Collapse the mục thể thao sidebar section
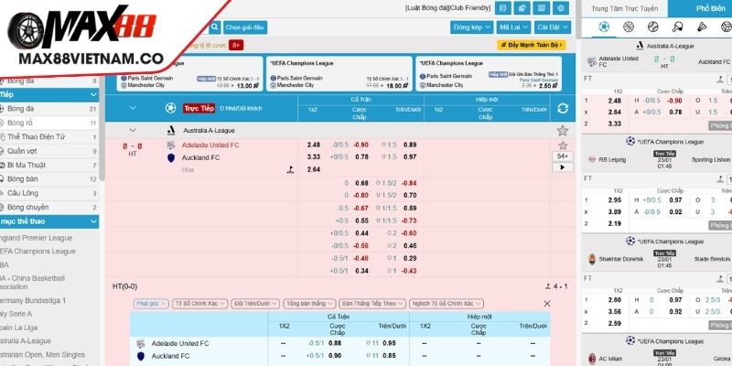732x366 pixels. [x=94, y=221]
